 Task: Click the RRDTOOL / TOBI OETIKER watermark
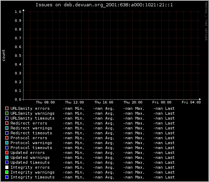tap(206, 21)
